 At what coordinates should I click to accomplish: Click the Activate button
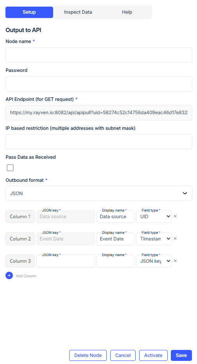153,355
